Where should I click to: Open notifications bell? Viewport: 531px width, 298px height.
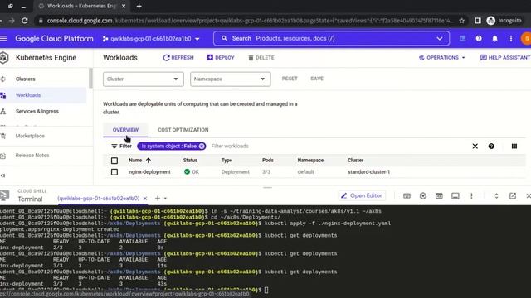tap(494, 39)
